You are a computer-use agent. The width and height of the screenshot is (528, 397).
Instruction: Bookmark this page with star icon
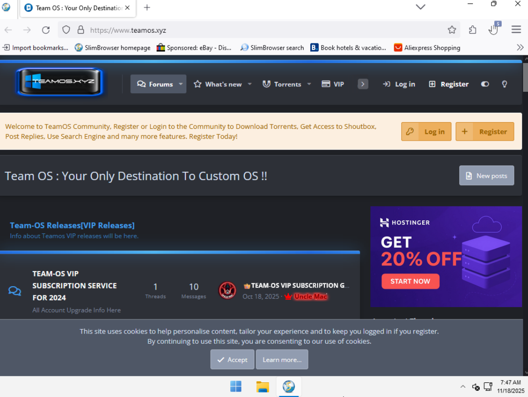tap(451, 30)
